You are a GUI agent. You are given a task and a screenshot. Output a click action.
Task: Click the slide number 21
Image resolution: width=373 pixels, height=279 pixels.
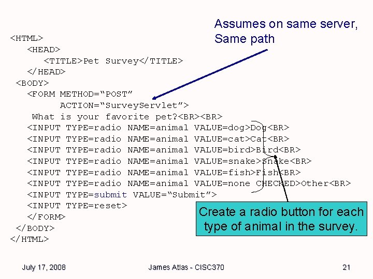pyautogui.click(x=347, y=268)
